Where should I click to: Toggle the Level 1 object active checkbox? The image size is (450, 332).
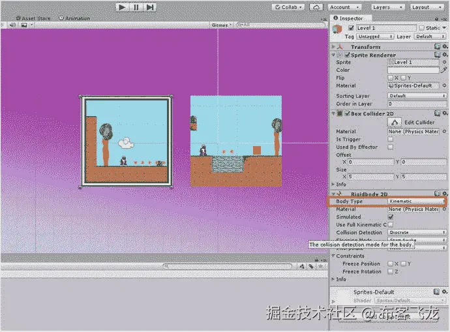[351, 28]
